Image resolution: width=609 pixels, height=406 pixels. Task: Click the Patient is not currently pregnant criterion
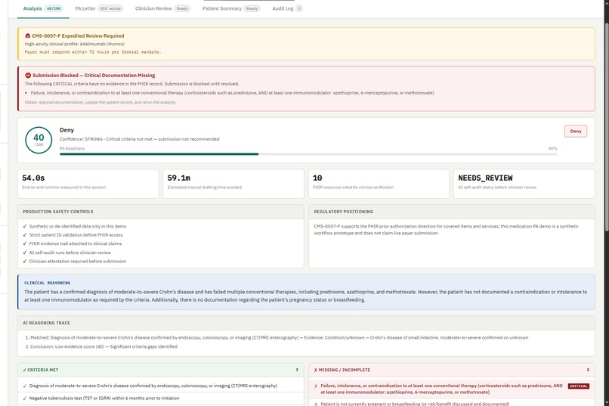tap(415, 404)
